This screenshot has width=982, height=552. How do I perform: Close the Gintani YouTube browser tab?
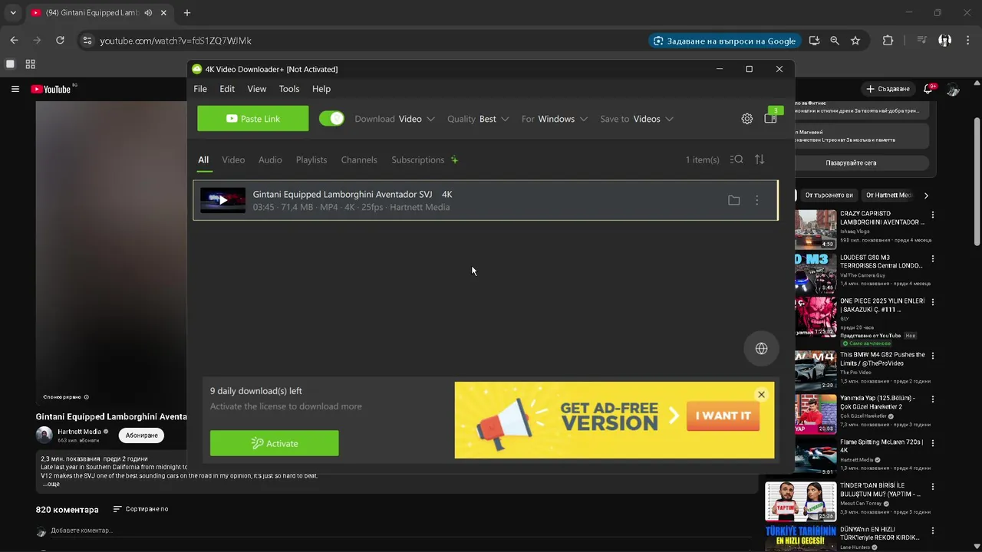163,13
